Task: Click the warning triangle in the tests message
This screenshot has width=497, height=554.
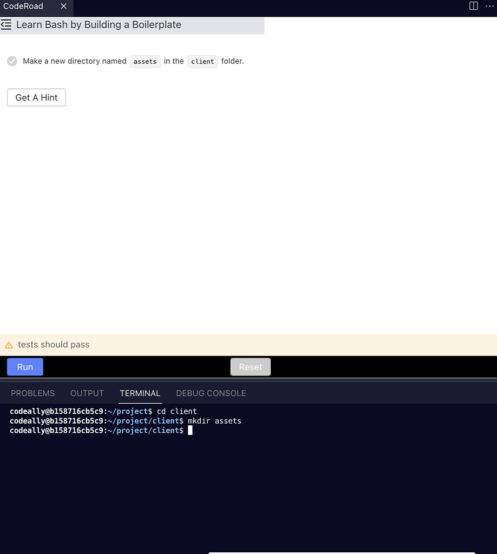Action: [x=11, y=345]
